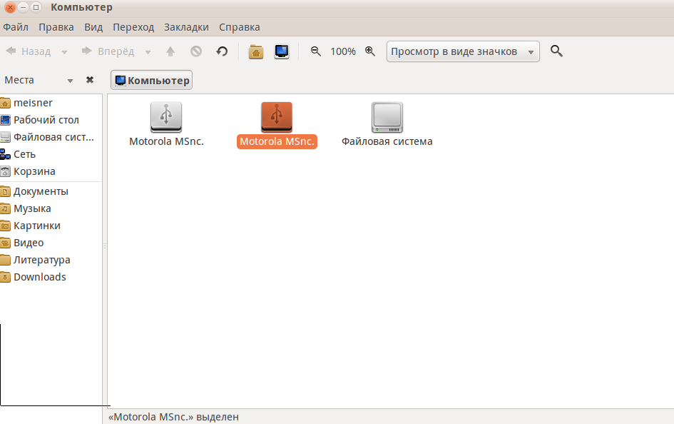Image resolution: width=674 pixels, height=424 pixels.
Task: Click the Search magnifier icon
Action: 556,51
